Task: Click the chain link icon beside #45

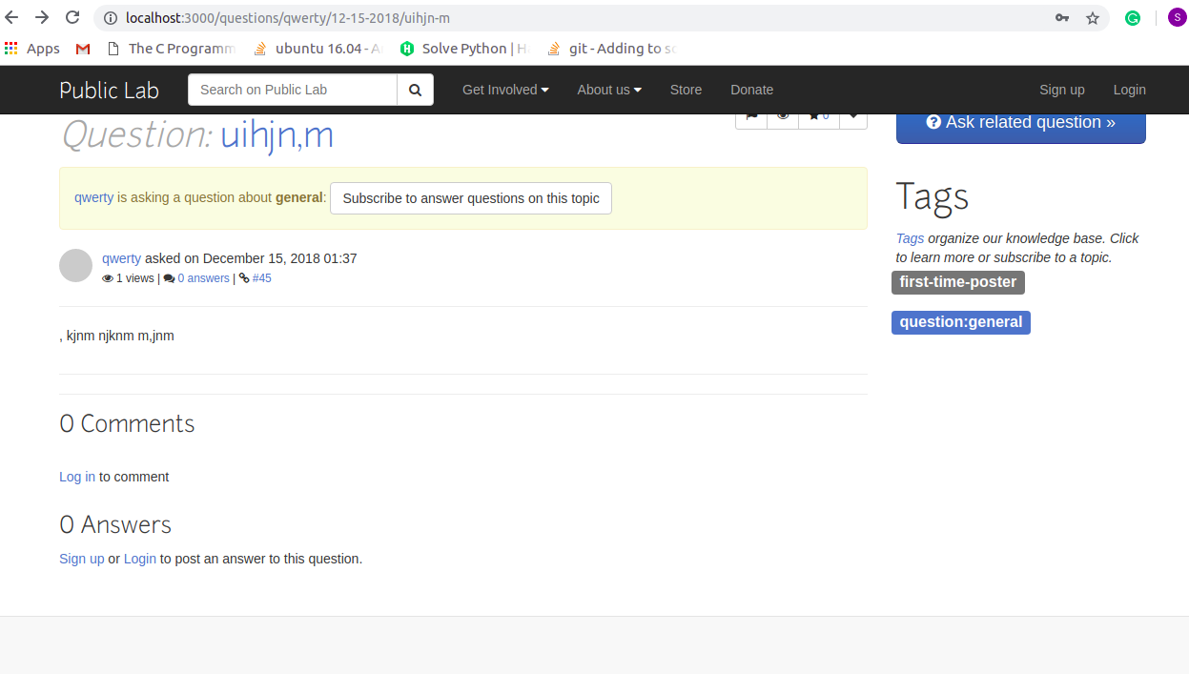Action: (246, 277)
